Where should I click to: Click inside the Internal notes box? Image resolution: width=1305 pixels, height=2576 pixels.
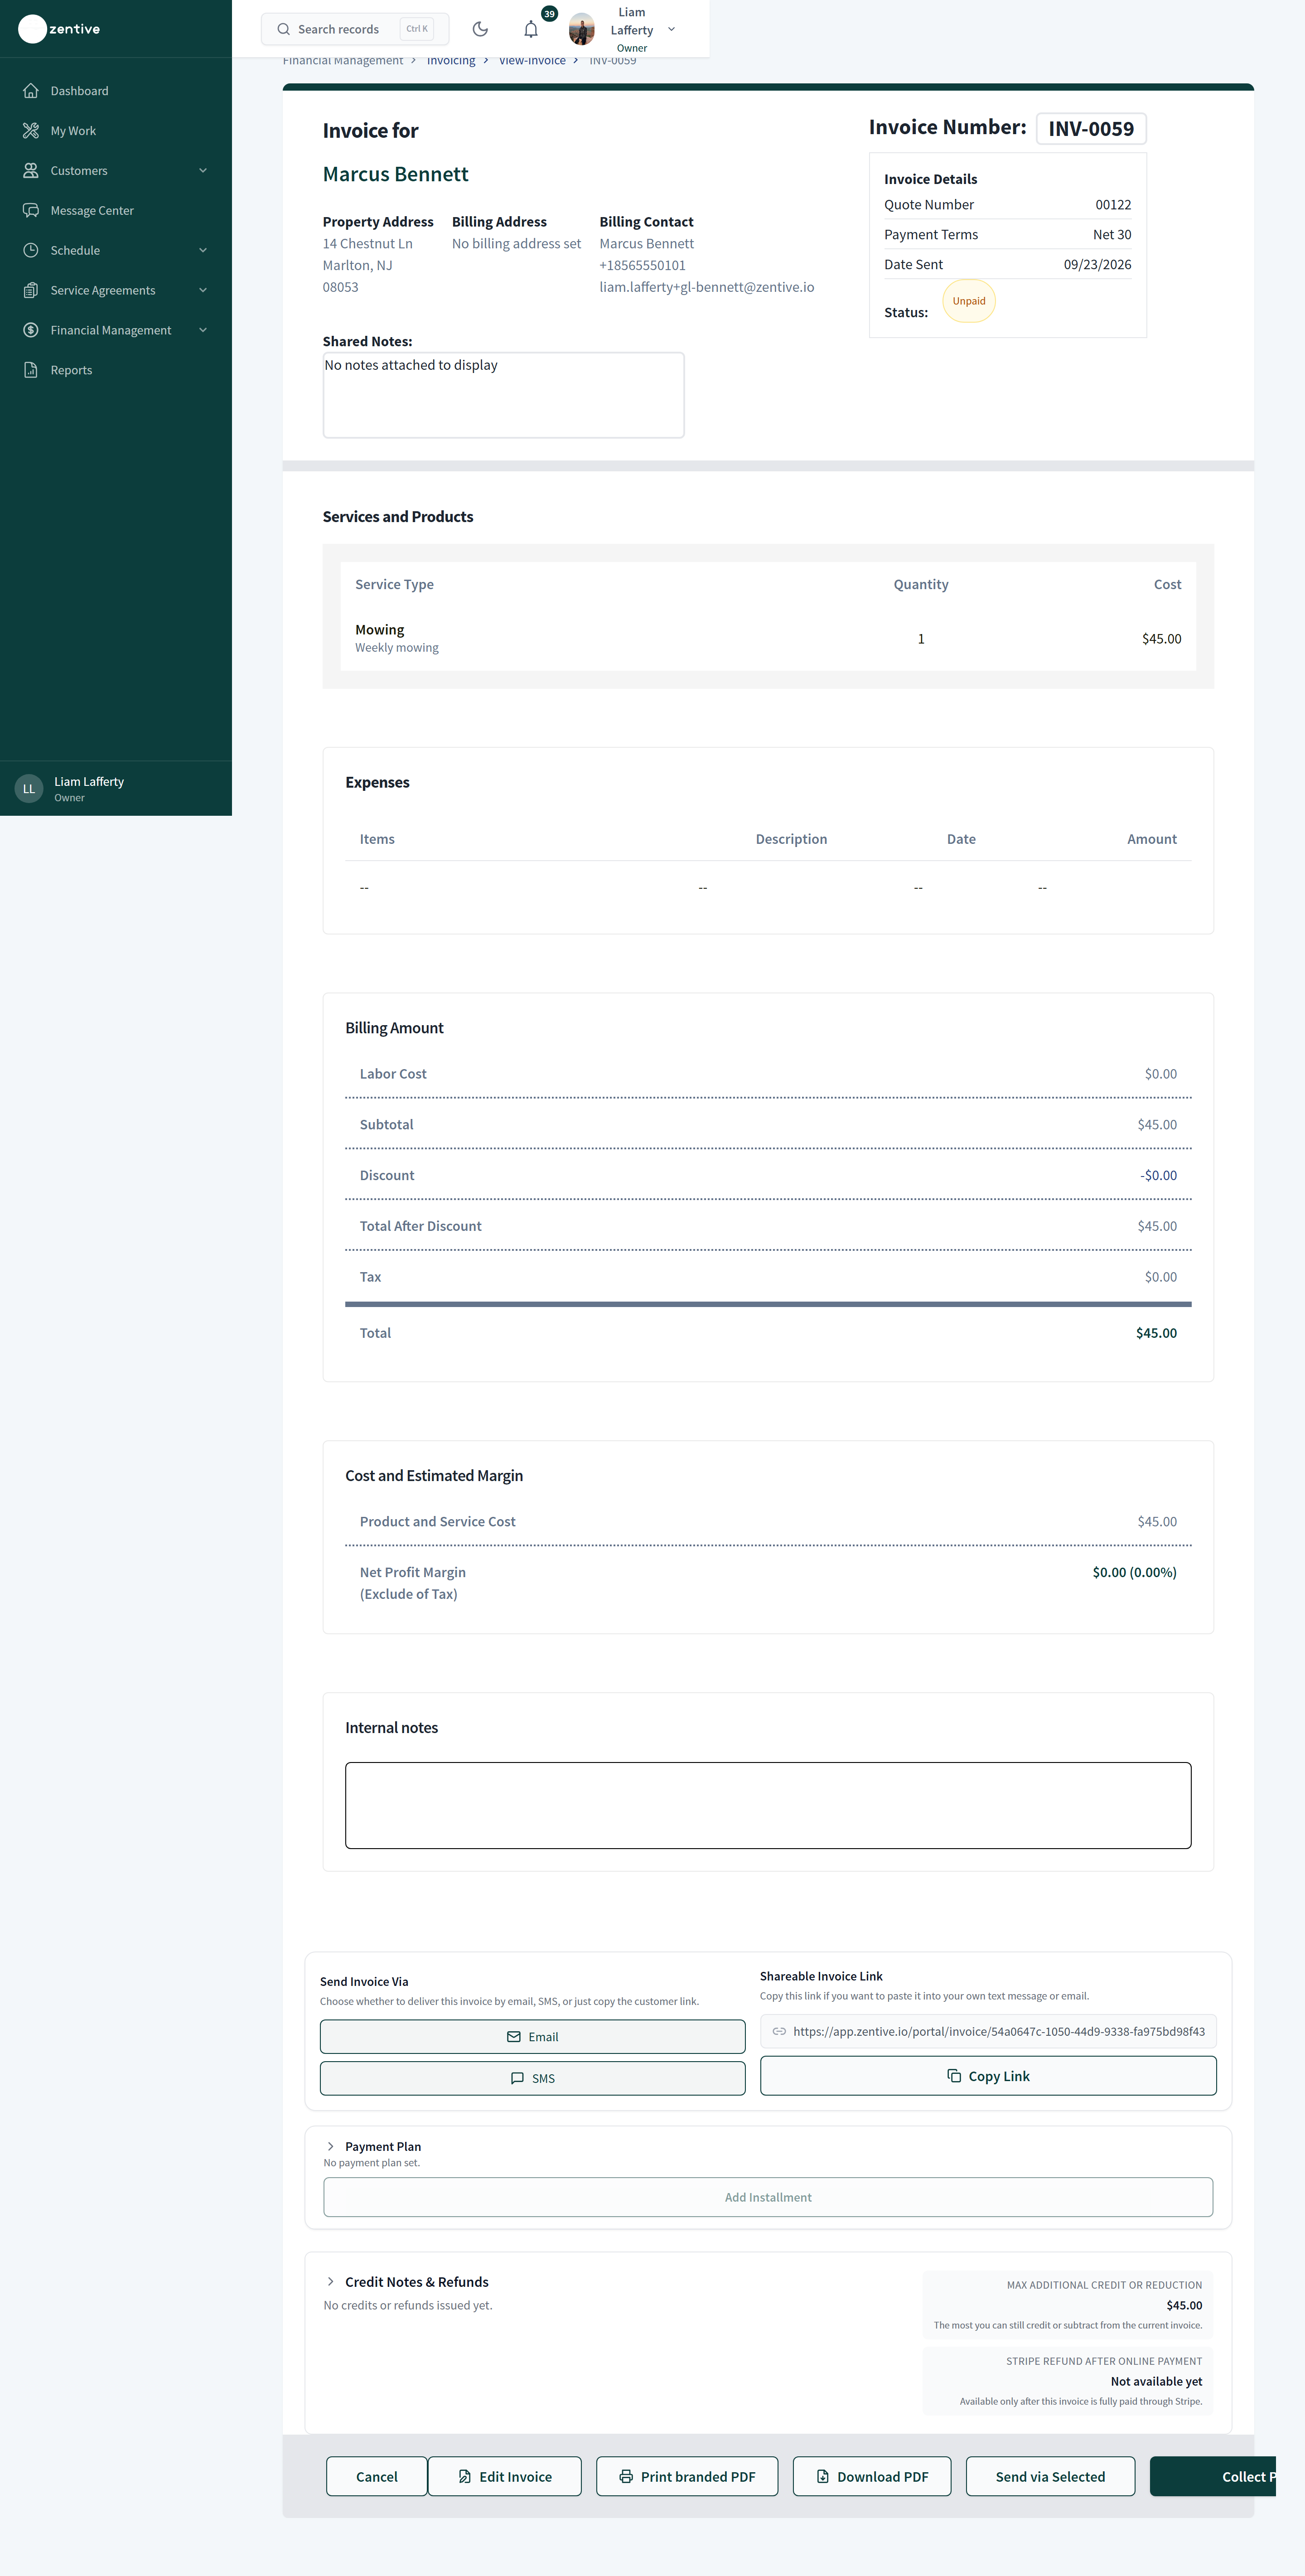click(768, 1804)
